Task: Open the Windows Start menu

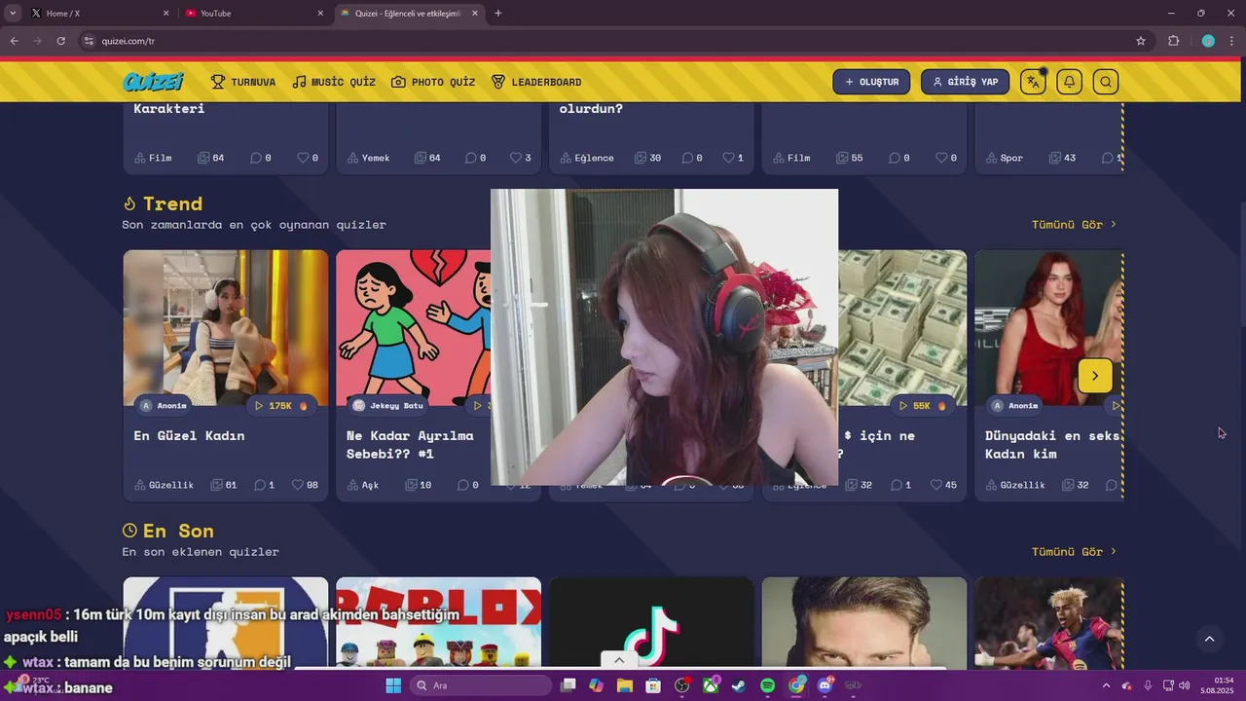Action: pos(393,685)
